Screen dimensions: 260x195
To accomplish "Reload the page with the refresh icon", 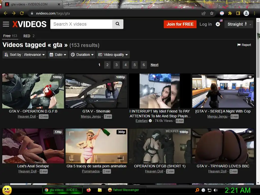I will click(22, 13).
